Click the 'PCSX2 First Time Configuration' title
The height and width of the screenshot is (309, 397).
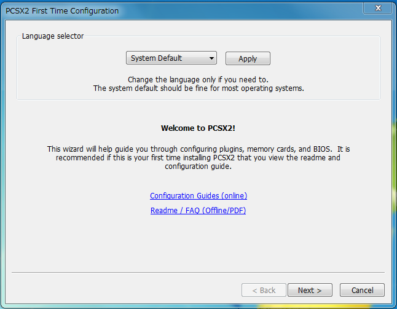pyautogui.click(x=62, y=11)
